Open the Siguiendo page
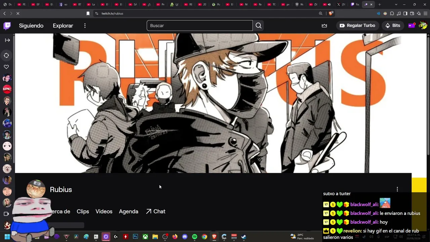 [31, 26]
